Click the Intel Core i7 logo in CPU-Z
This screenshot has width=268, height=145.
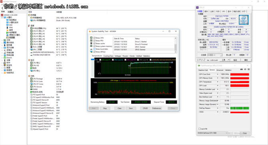click(244, 20)
